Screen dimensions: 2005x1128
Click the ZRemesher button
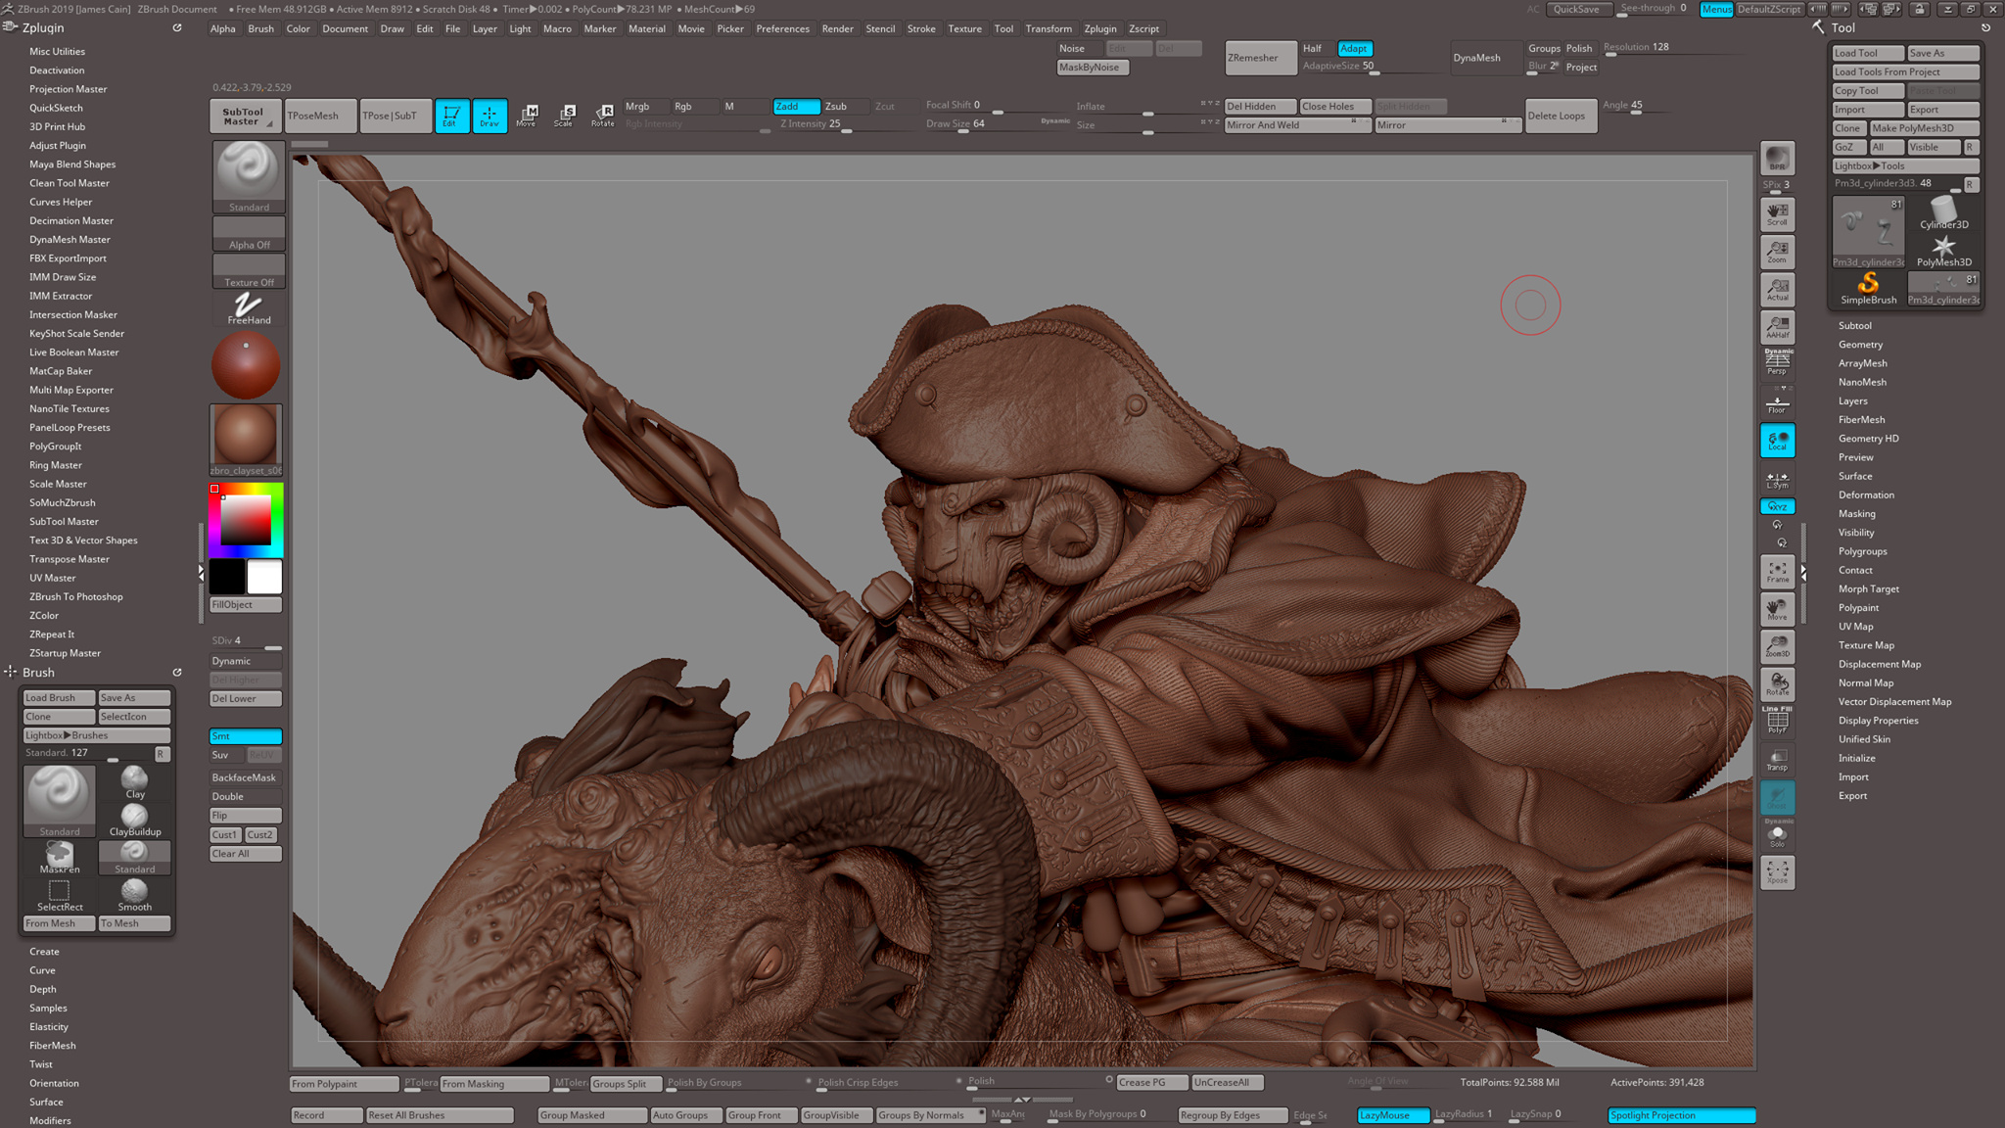pyautogui.click(x=1261, y=58)
